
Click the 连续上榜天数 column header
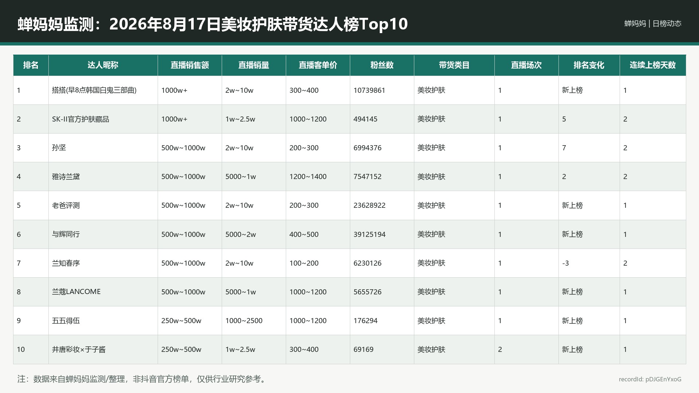(x=653, y=65)
